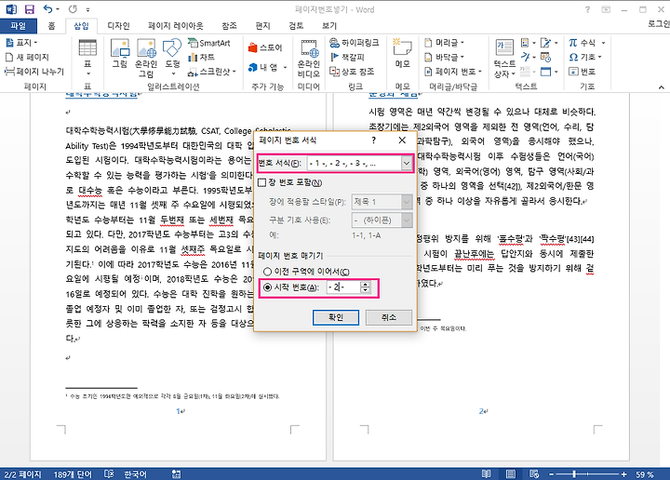Click 새 페이지 blank page
This screenshot has height=480, width=670.
point(27,57)
